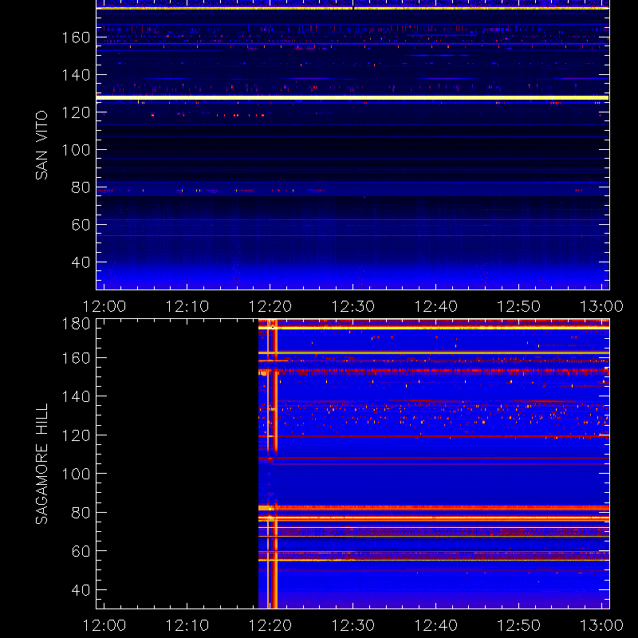638x638 pixels.
Task: Click 12:50 under the San Vito plot
Action: [x=519, y=306]
